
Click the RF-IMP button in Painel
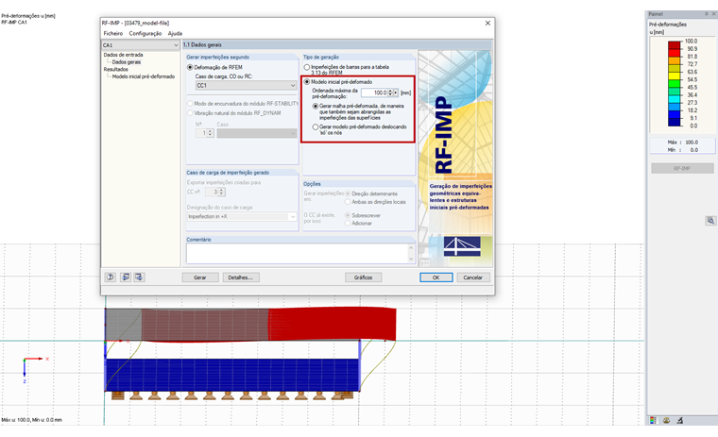682,168
